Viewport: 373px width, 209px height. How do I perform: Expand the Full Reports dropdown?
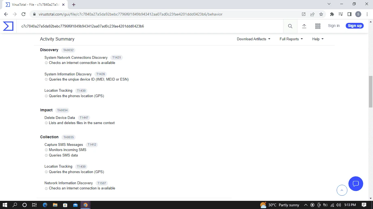click(x=291, y=39)
